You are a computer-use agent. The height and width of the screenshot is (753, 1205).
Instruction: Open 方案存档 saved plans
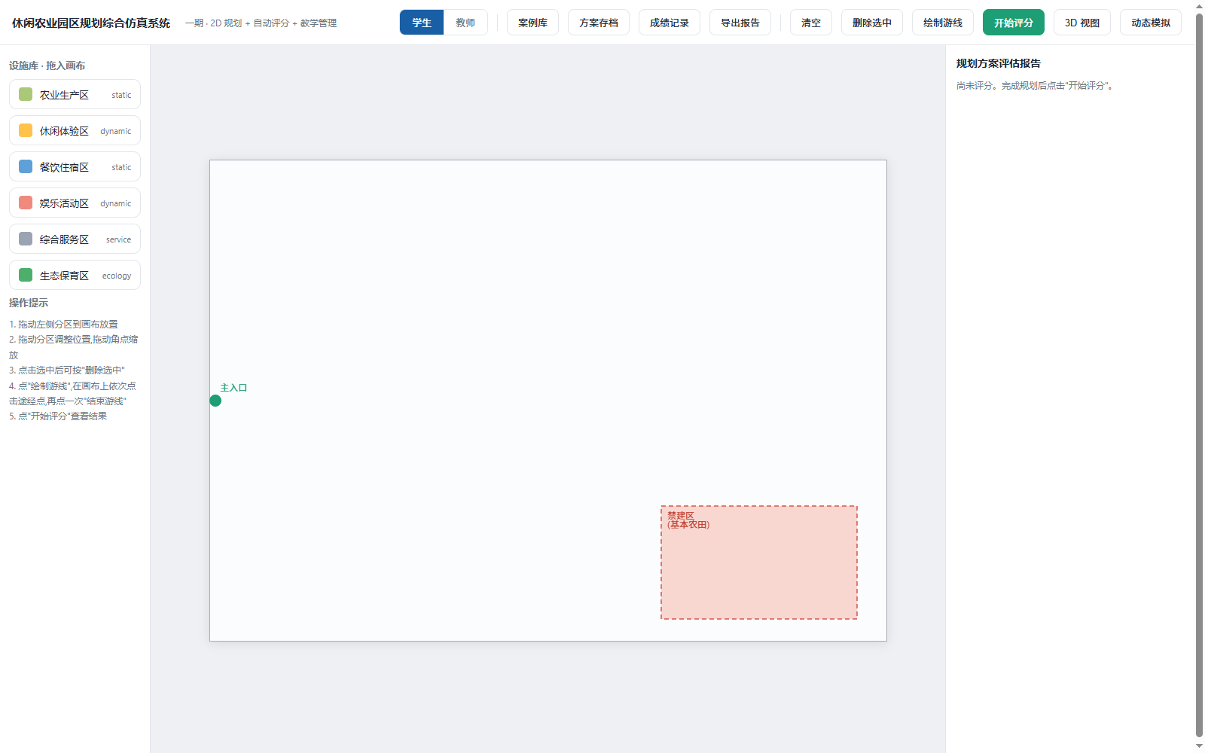[x=599, y=23]
